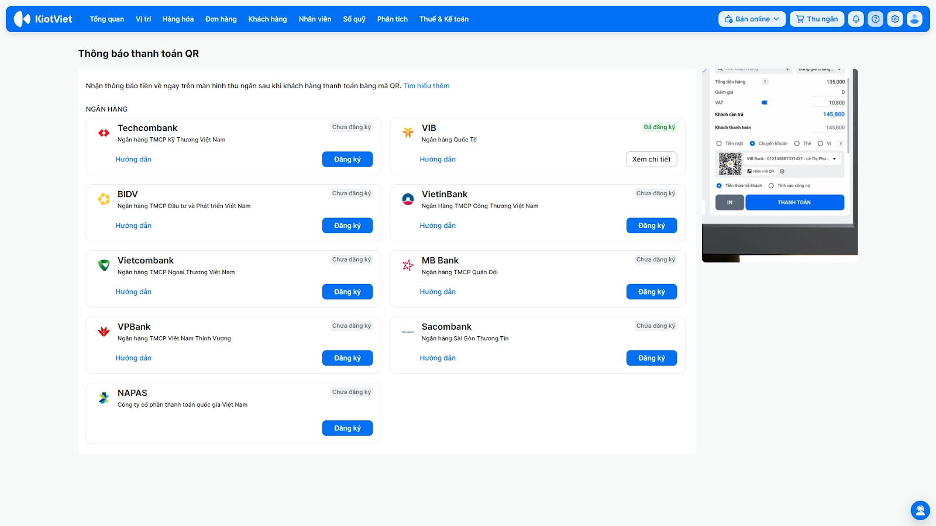Click the VPBank logo icon
Screen dimensions: 936x526
104,332
